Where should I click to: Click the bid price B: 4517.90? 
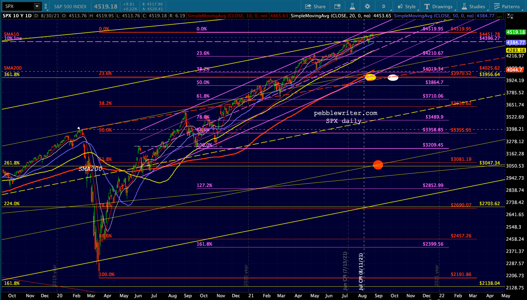pyautogui.click(x=152, y=4)
